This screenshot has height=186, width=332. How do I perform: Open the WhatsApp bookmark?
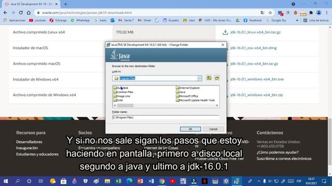click(80, 20)
